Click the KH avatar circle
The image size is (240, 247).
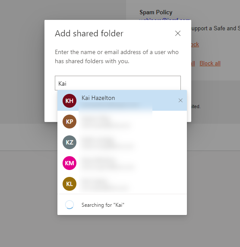69,101
